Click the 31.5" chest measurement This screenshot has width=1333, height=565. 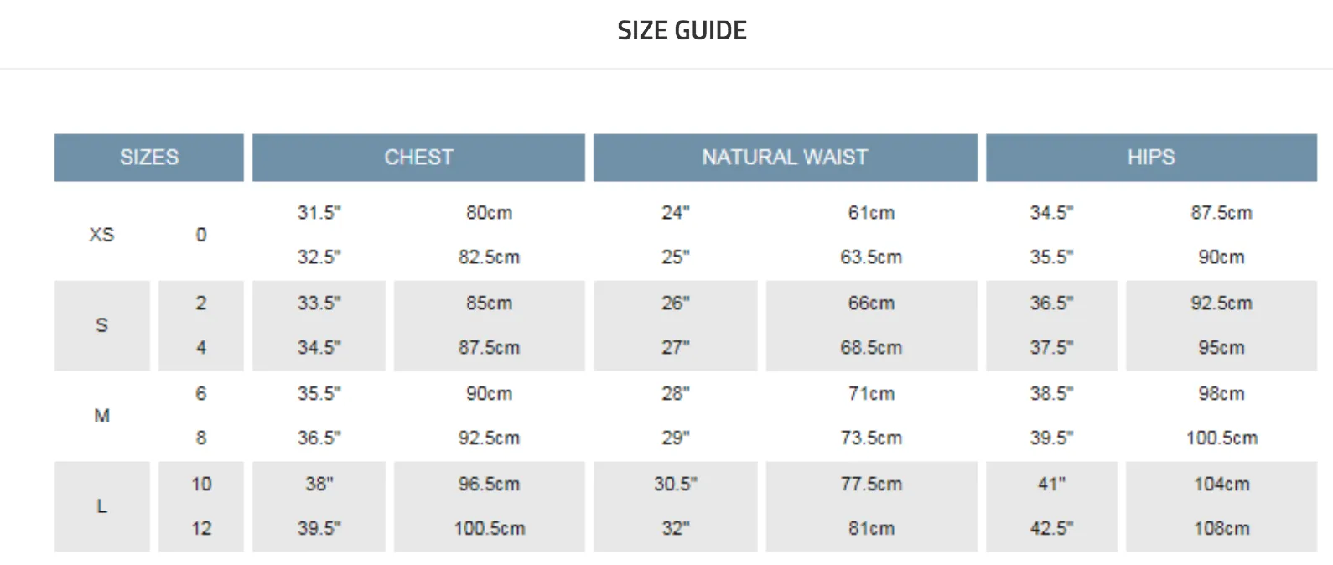click(x=319, y=213)
